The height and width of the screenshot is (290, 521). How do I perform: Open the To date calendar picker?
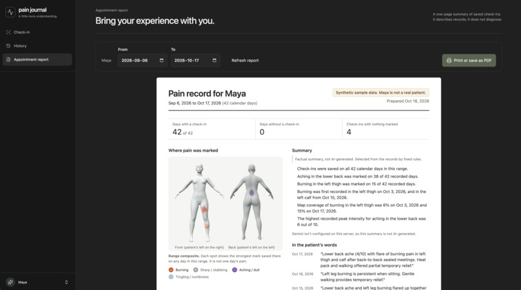pyautogui.click(x=215, y=61)
